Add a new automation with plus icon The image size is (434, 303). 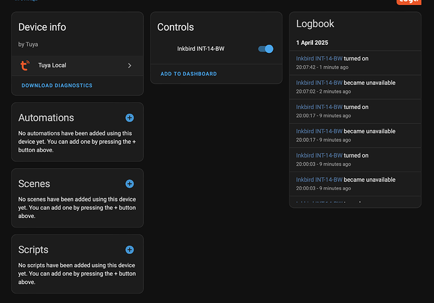(x=130, y=118)
